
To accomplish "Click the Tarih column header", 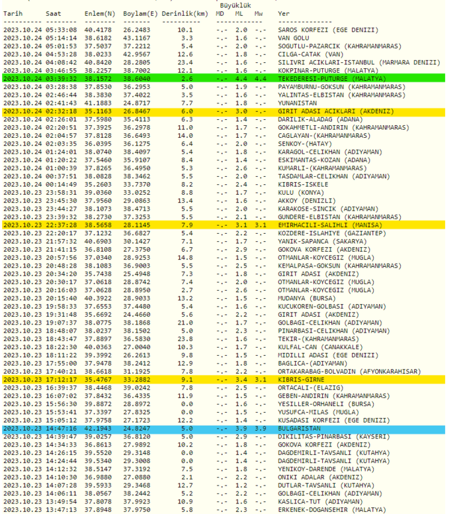I will click(13, 13).
